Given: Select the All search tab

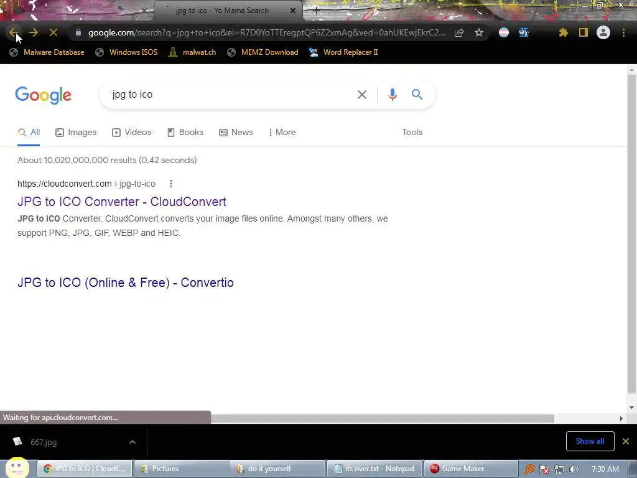Looking at the screenshot, I should point(29,133).
